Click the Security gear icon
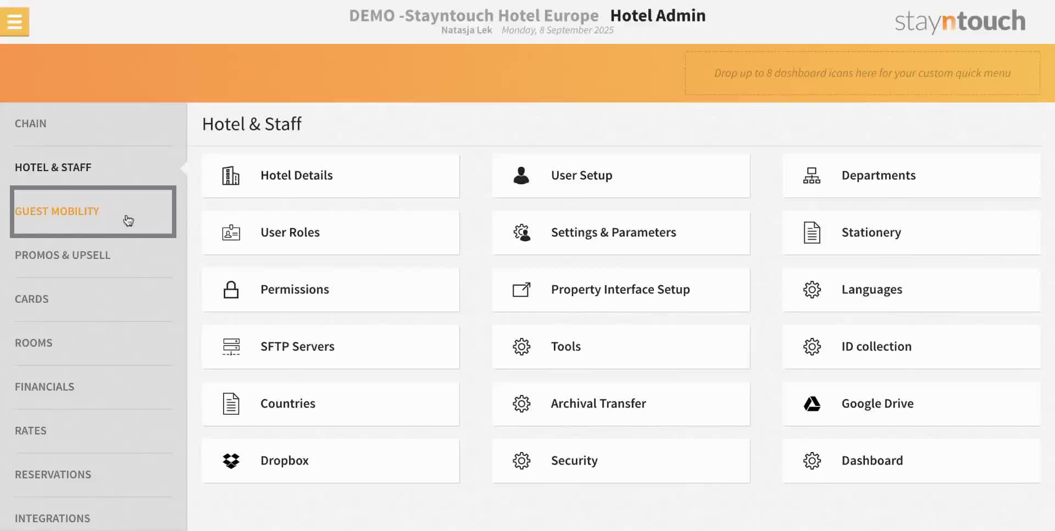The image size is (1055, 531). 521,461
